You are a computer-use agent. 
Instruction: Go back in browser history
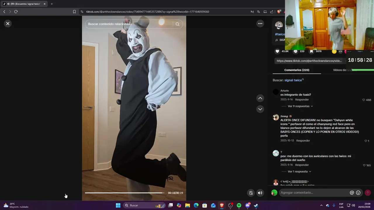click(x=4, y=12)
